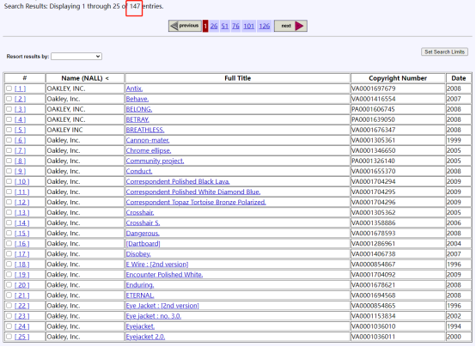View the Eye Jacket 2nd version record
This screenshot has width=476, height=347.
pyautogui.click(x=162, y=306)
